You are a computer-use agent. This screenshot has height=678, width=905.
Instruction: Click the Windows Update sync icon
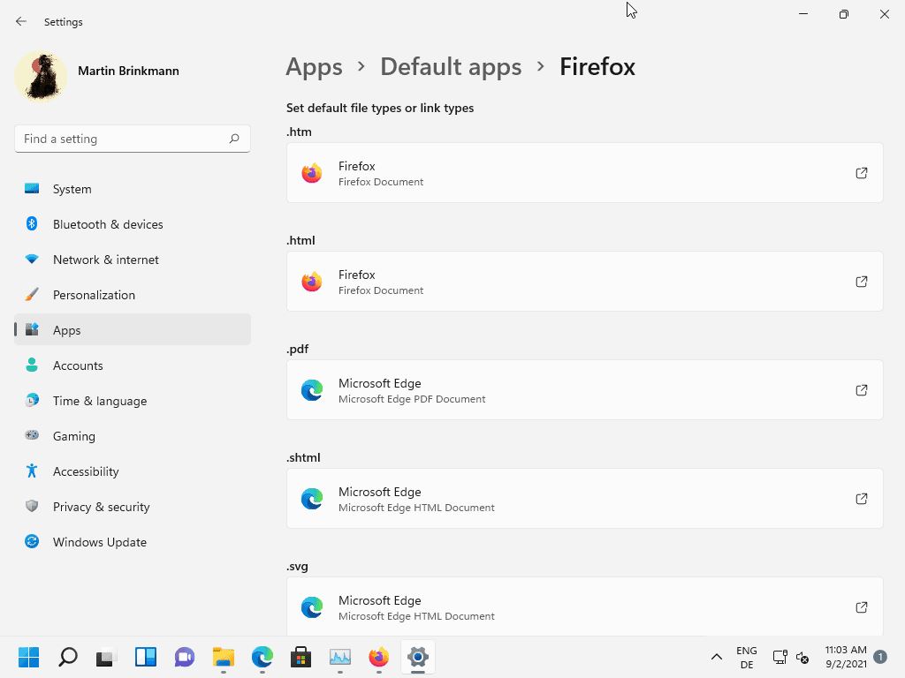tap(32, 541)
